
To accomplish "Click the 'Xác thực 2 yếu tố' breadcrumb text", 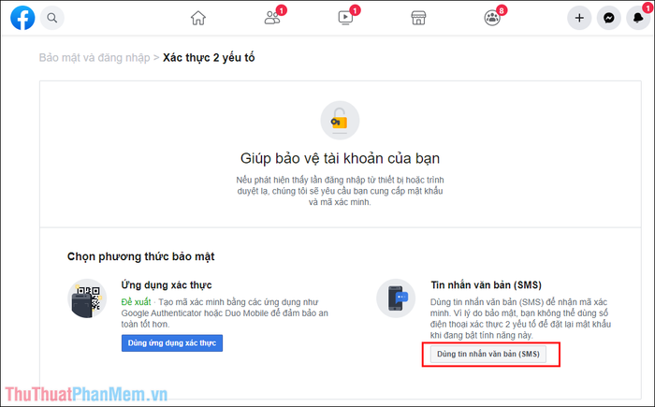I will tap(209, 58).
